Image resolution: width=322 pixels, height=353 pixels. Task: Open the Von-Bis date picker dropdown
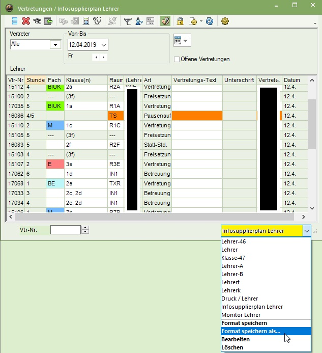coord(104,45)
